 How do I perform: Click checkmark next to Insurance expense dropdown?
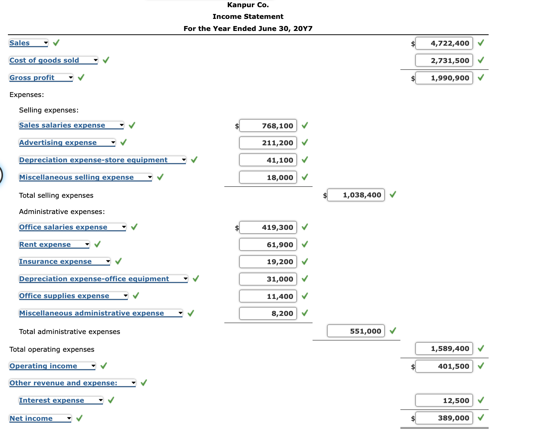[x=118, y=261]
